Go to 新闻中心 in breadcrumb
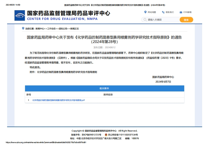The width and height of the screenshot is (209, 147). coord(40,29)
